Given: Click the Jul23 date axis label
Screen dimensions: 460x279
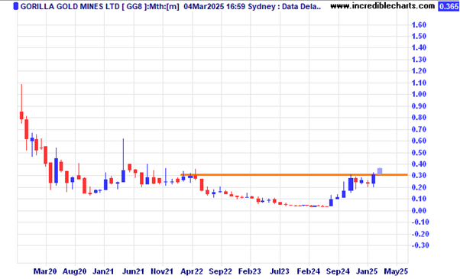Looking at the screenshot, I should [x=280, y=271].
